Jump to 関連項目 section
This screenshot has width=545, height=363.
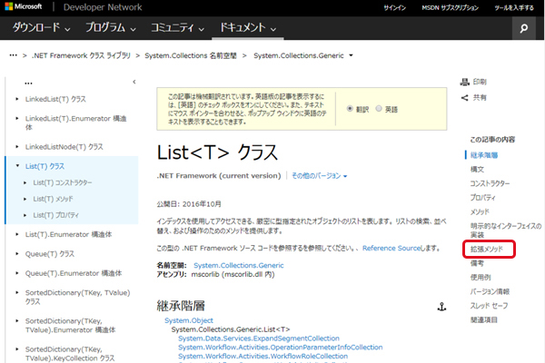coord(484,320)
